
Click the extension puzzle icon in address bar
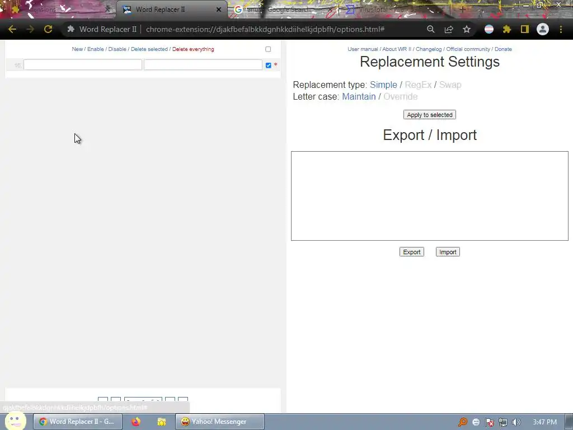pos(71,29)
